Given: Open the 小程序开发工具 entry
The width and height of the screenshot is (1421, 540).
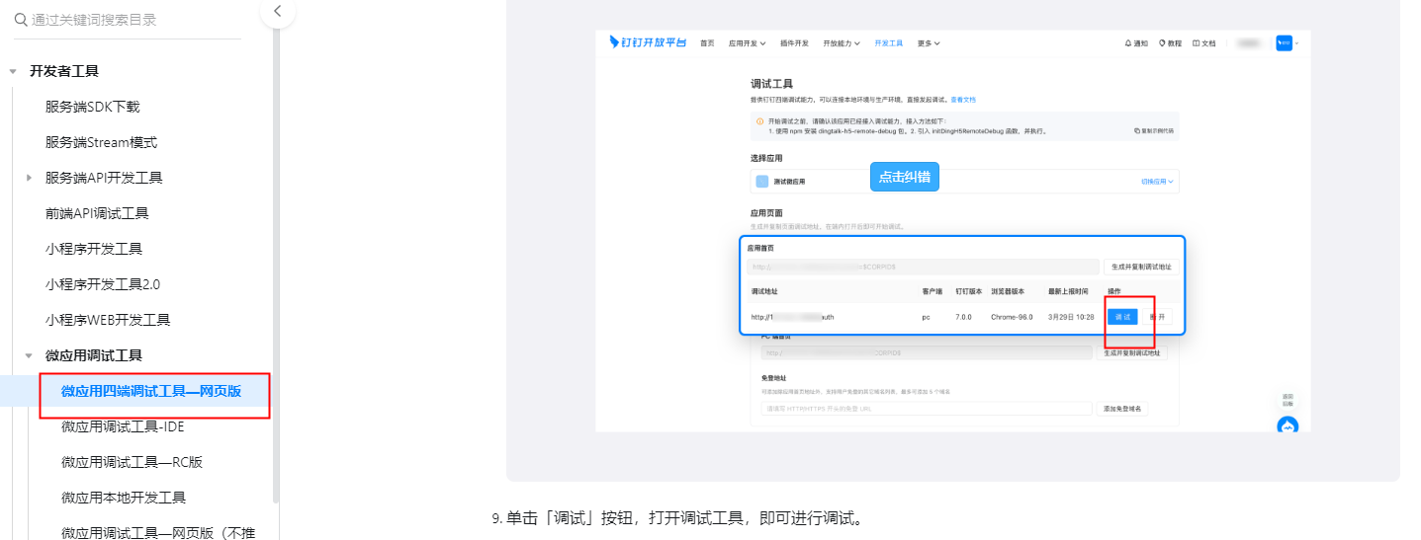Looking at the screenshot, I should 94,249.
